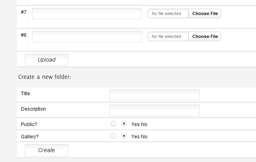Viewport: 256px width, 162px height.
Task: Click the 'Public?' row label
Action: [29, 124]
